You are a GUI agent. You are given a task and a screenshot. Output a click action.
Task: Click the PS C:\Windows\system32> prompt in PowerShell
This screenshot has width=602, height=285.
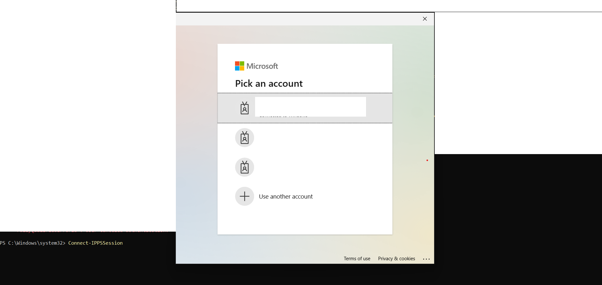point(33,243)
